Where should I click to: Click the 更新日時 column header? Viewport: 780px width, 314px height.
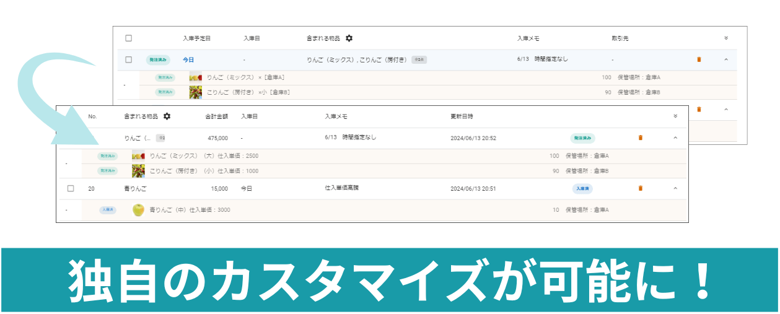pos(462,116)
